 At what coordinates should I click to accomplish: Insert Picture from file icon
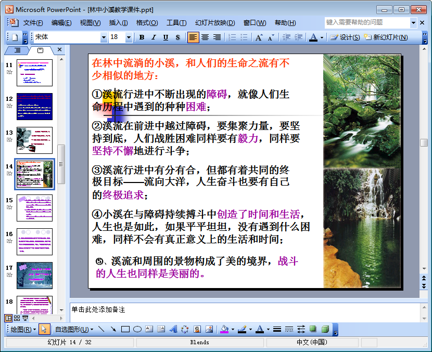209,329
